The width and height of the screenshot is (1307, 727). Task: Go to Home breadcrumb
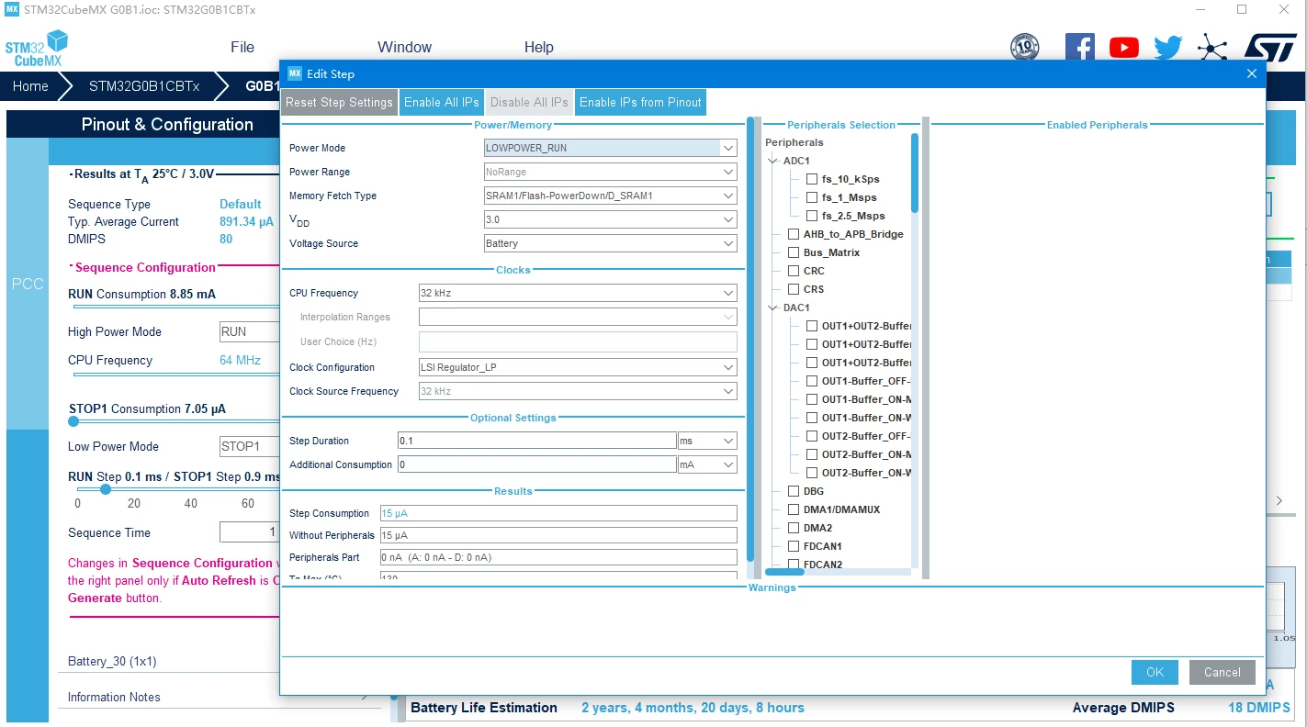click(30, 86)
